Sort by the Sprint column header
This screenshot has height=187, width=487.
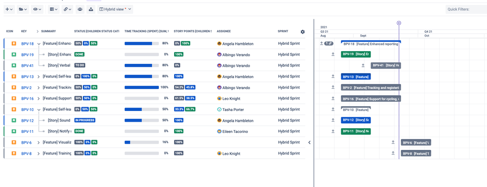[283, 31]
